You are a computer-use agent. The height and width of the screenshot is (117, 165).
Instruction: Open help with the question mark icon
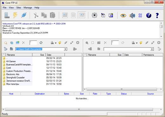157,16
